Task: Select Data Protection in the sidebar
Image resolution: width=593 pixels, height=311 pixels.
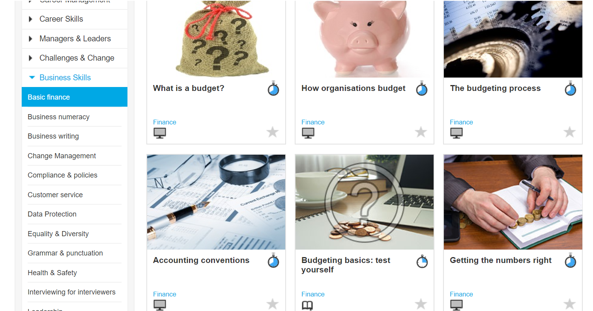Action: (52, 214)
